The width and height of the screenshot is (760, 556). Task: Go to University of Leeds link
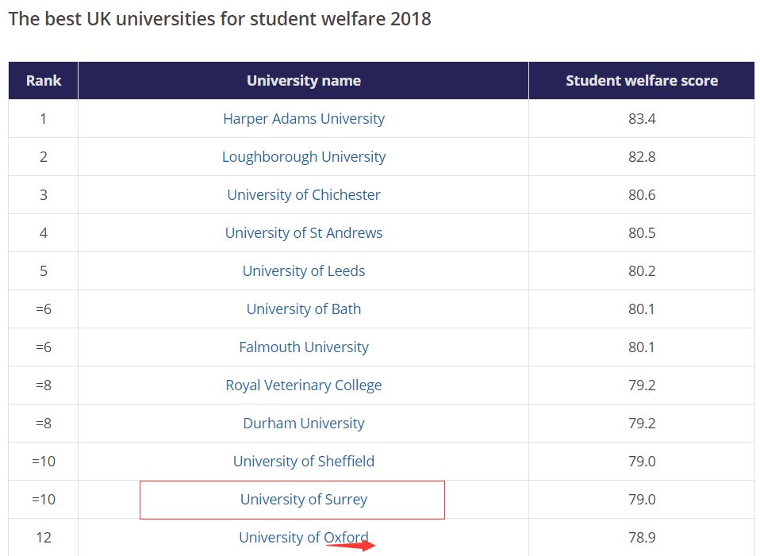pos(304,271)
